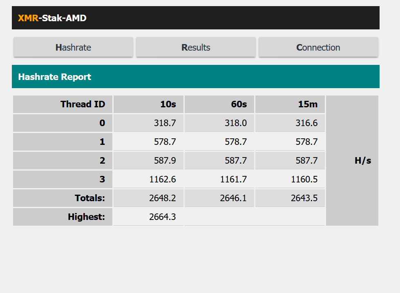
Task: Select the 2646.1 total for 60s
Action: click(233, 198)
